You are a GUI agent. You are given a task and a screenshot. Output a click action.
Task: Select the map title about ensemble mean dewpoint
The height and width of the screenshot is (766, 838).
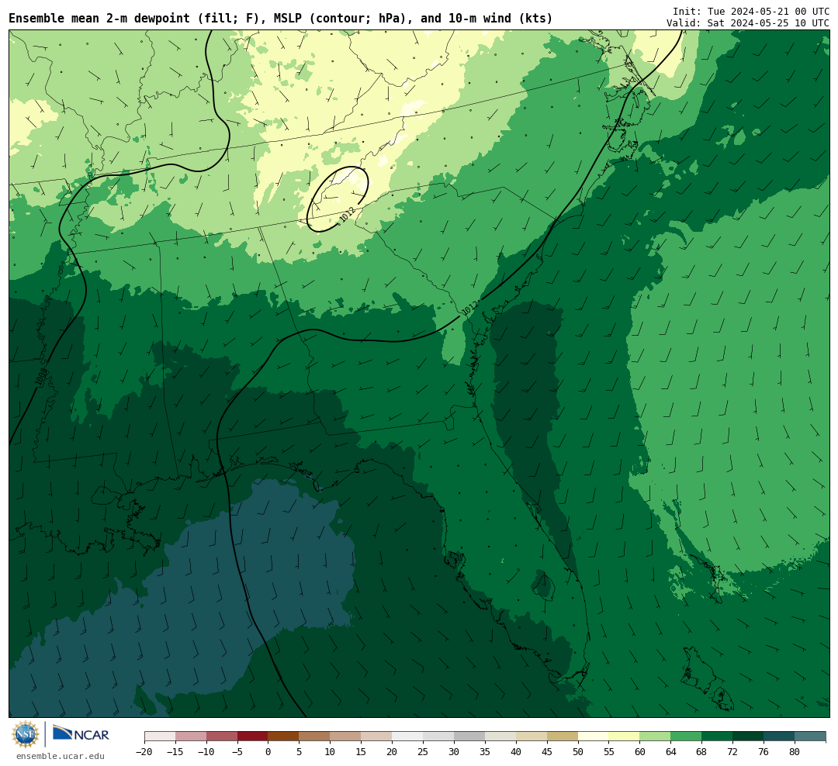[x=281, y=19]
